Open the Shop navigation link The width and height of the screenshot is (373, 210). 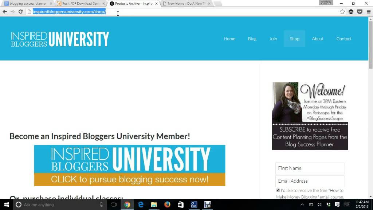[294, 39]
